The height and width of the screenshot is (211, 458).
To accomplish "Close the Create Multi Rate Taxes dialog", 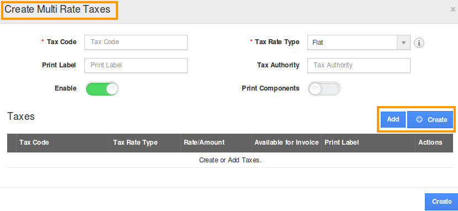I will [x=453, y=9].
